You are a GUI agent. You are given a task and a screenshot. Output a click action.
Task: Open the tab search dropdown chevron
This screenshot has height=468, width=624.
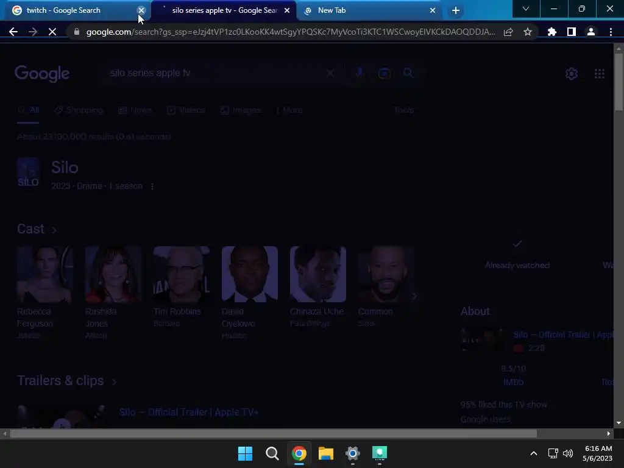click(x=526, y=9)
